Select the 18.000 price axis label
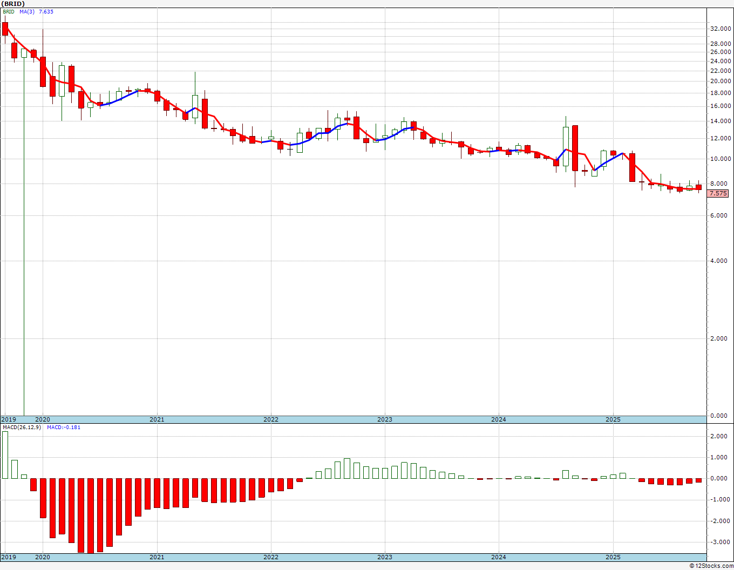This screenshot has height=570, width=734. (x=721, y=93)
